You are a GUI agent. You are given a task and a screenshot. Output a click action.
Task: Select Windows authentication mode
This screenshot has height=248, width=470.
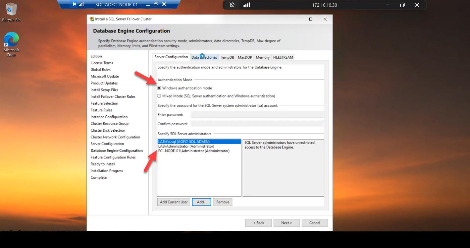pyautogui.click(x=185, y=88)
